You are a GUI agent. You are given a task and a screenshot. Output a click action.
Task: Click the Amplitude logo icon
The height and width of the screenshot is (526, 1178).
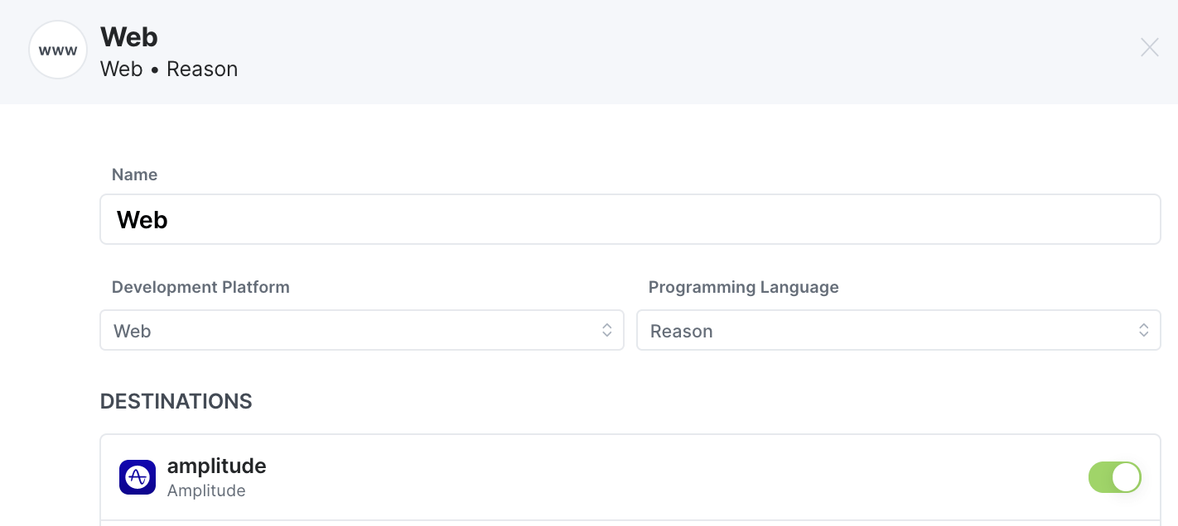[138, 477]
